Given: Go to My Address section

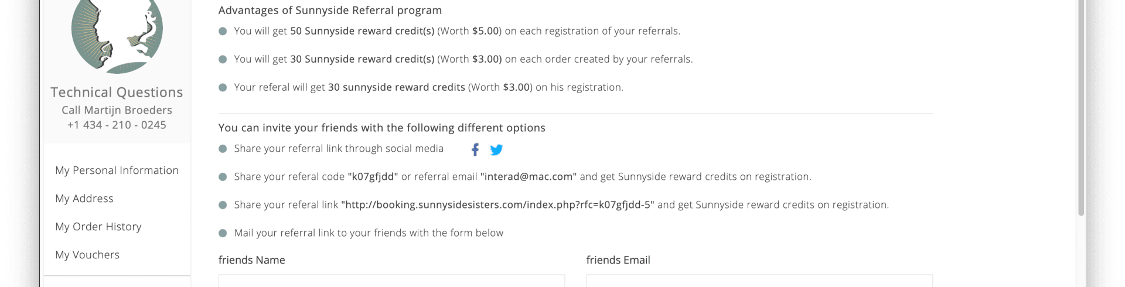Looking at the screenshot, I should (x=84, y=199).
